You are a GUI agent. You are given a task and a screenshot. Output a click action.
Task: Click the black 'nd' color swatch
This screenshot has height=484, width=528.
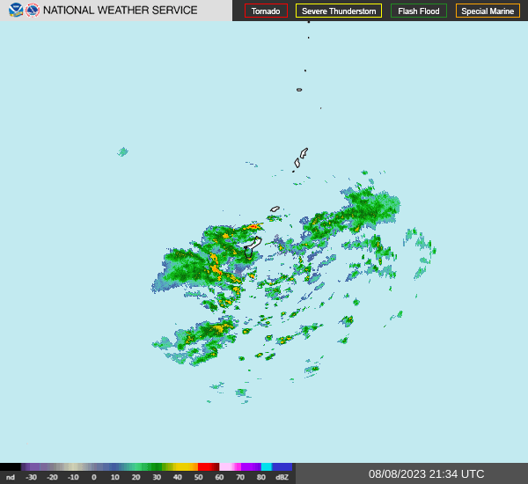pyautogui.click(x=11, y=466)
